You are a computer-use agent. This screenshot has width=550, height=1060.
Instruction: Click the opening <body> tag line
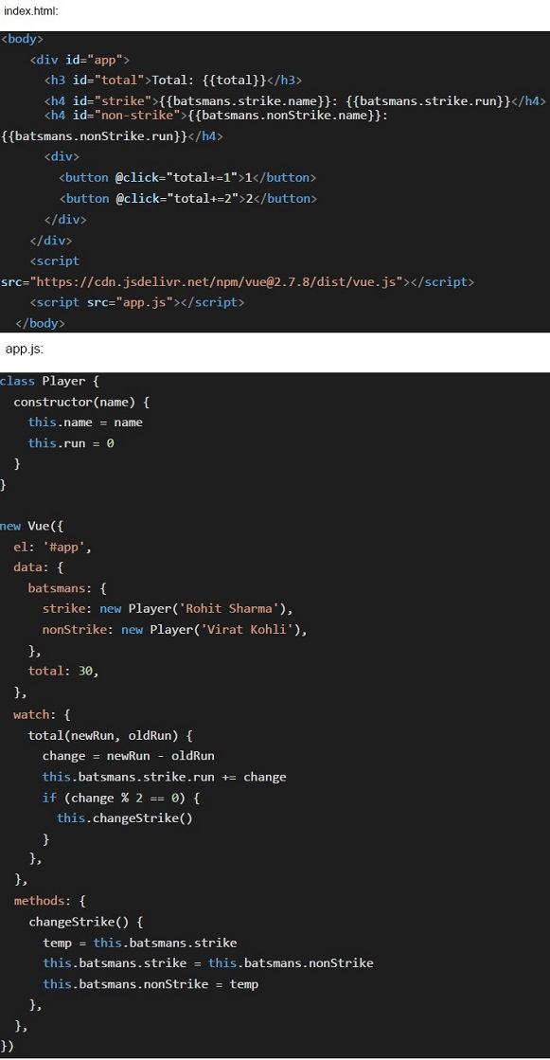tap(22, 39)
